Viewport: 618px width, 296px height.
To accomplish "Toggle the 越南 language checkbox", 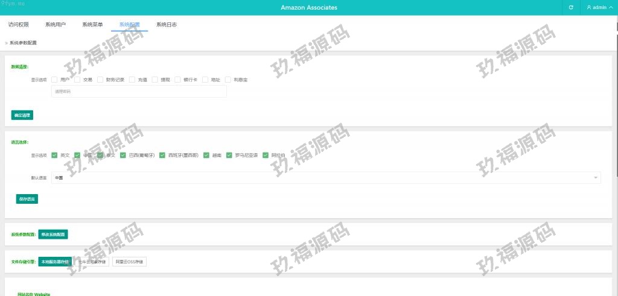I will [x=206, y=155].
